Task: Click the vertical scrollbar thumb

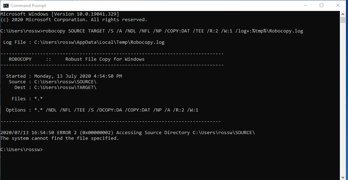Action: pyautogui.click(x=343, y=19)
